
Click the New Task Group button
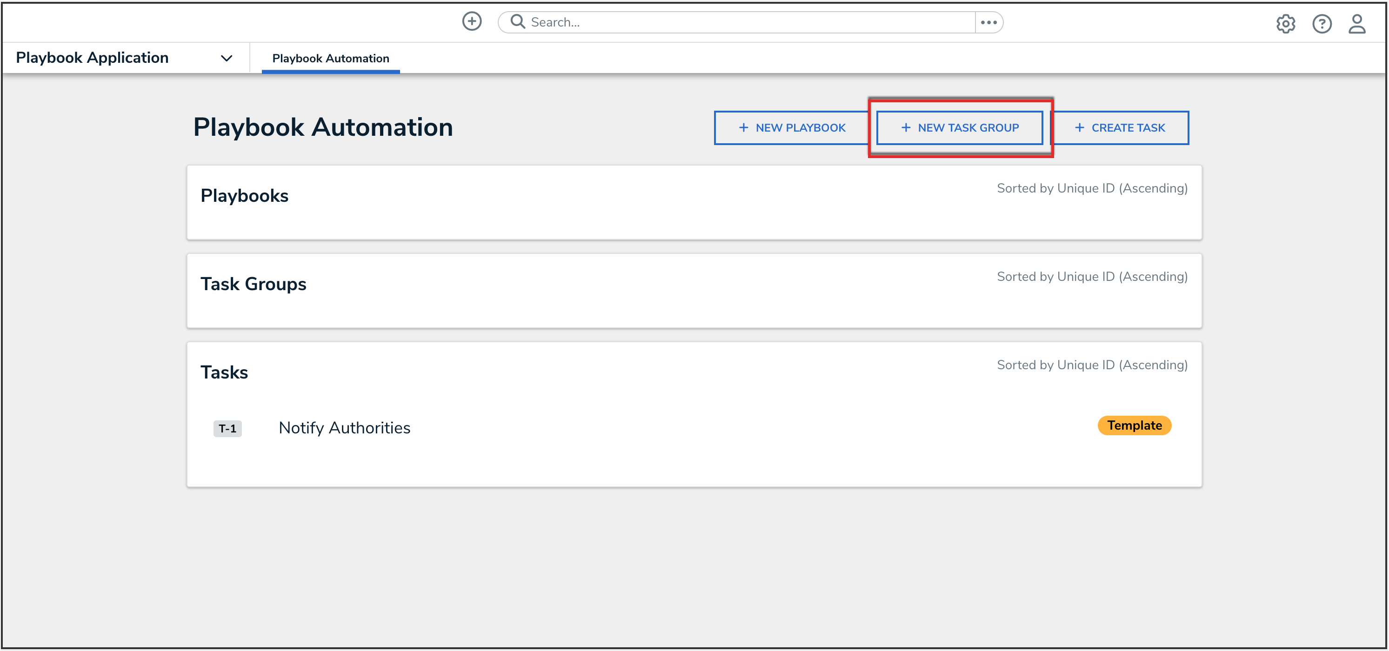[x=959, y=128]
